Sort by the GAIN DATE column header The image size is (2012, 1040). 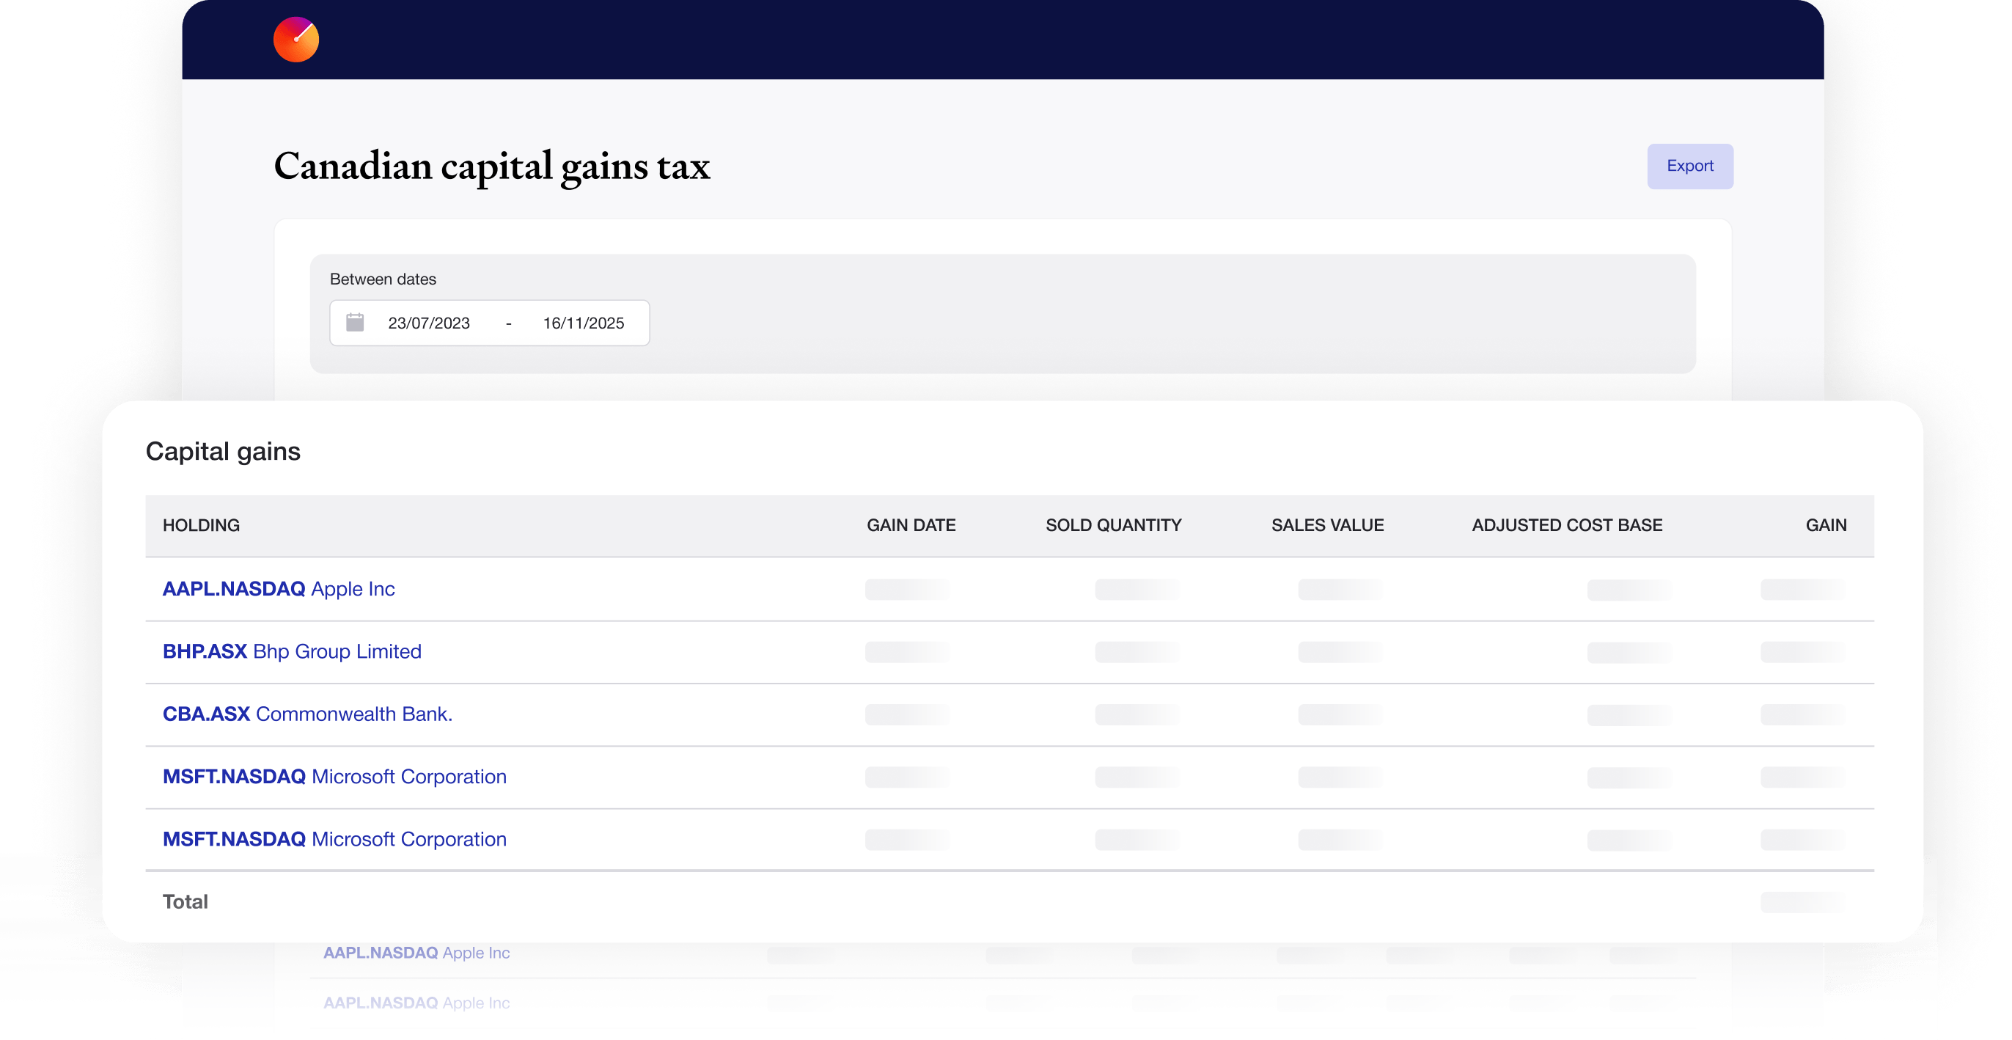911,524
